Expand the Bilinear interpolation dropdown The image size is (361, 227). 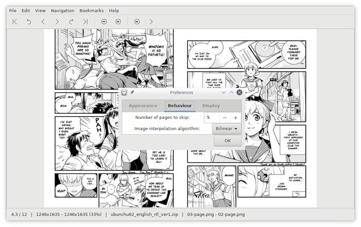tap(226, 129)
